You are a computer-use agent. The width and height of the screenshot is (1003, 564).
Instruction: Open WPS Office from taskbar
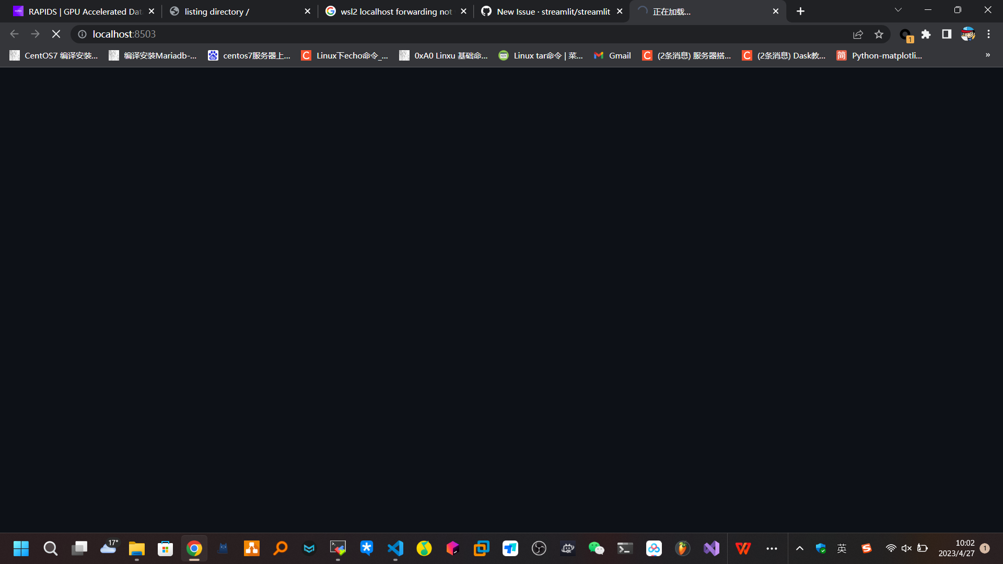click(x=742, y=548)
